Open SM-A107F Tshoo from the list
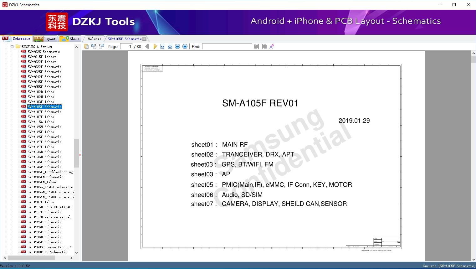476x269 pixels. tap(41, 117)
